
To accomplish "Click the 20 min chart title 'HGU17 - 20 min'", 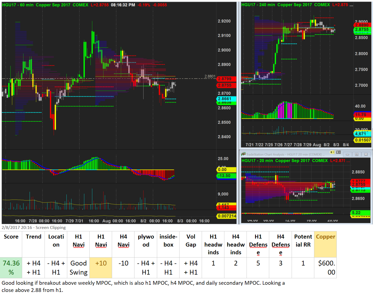I will coord(257,161).
